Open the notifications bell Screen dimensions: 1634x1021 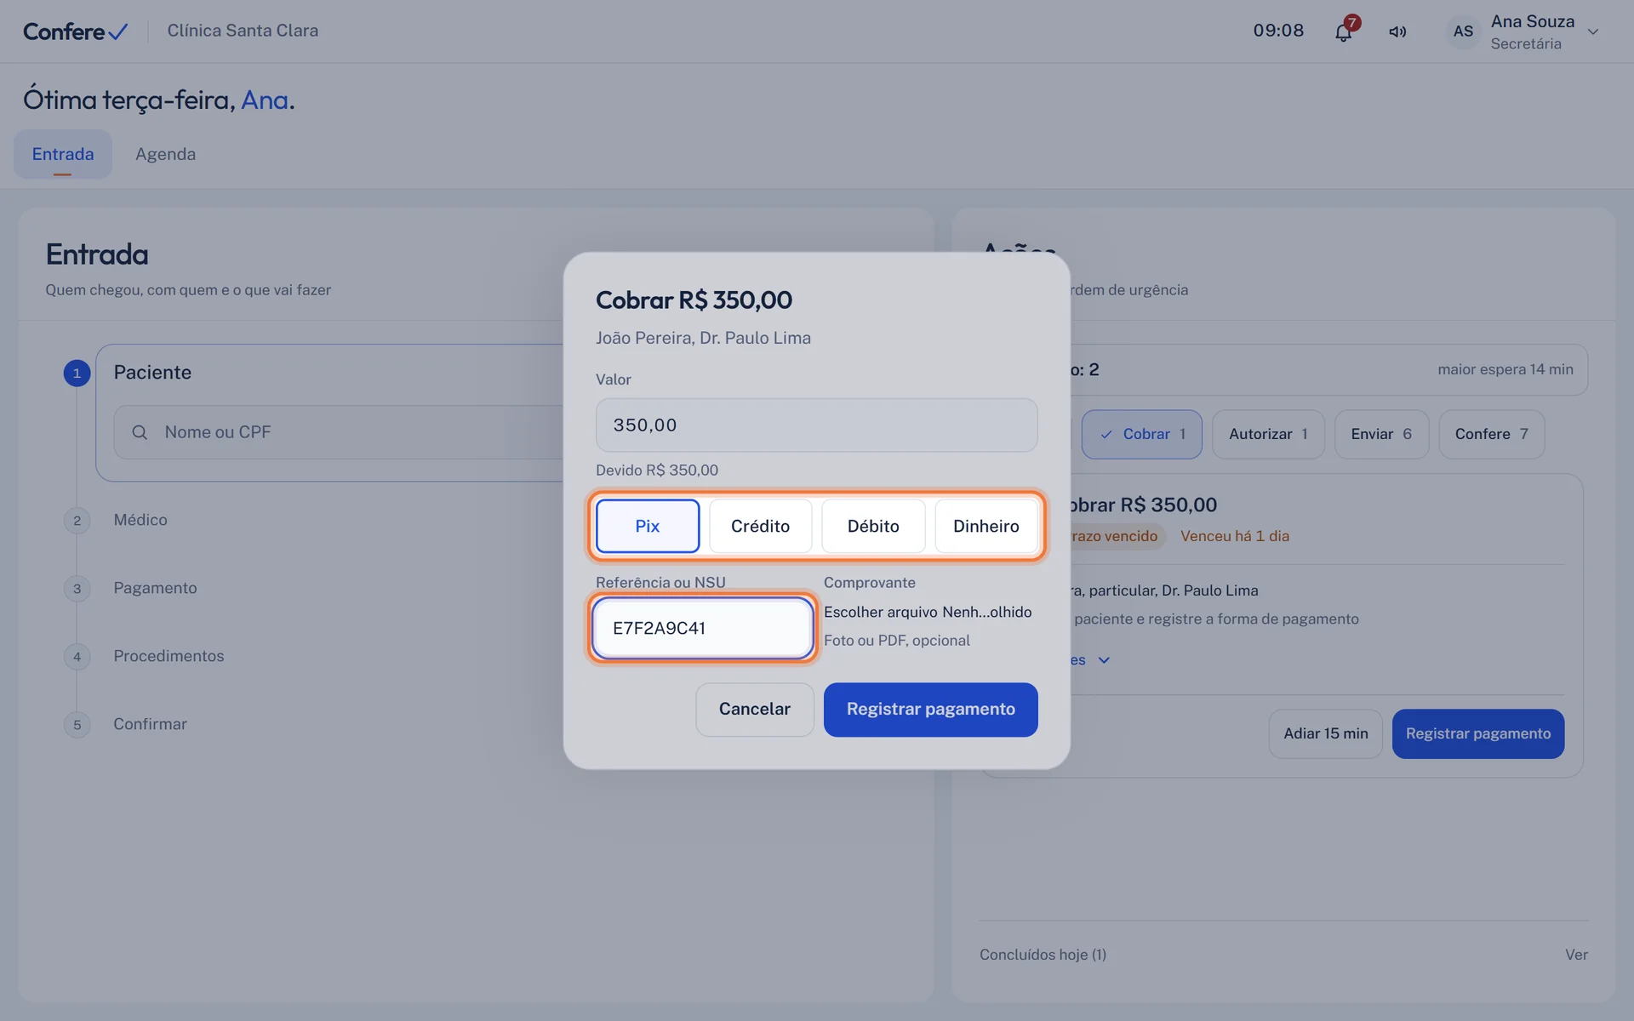click(1343, 32)
